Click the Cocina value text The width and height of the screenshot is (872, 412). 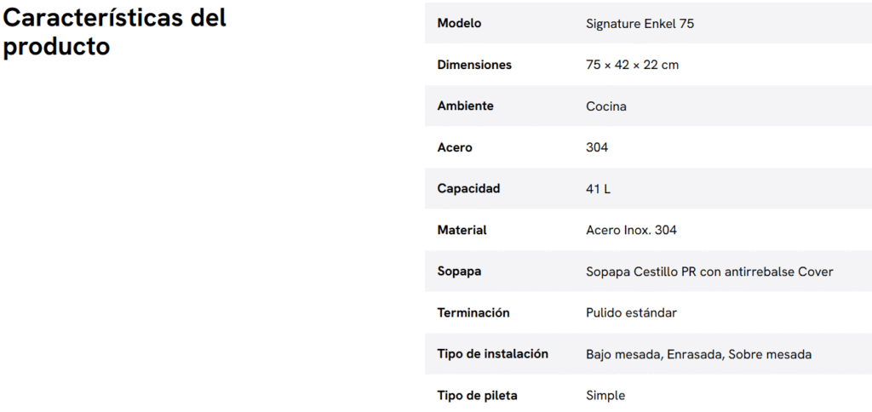coord(606,106)
